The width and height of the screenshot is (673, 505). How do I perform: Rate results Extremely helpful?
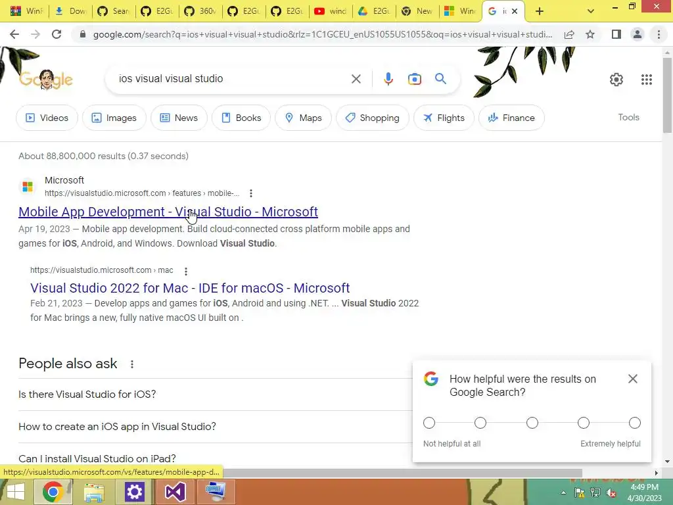634,423
